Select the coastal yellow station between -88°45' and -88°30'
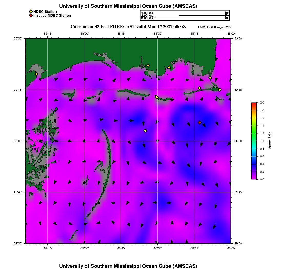This screenshot has width=282, height=269. [148, 65]
